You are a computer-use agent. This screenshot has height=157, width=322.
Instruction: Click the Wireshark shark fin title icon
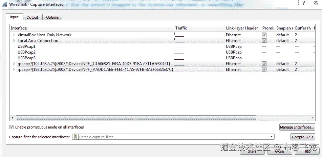click(x=4, y=4)
